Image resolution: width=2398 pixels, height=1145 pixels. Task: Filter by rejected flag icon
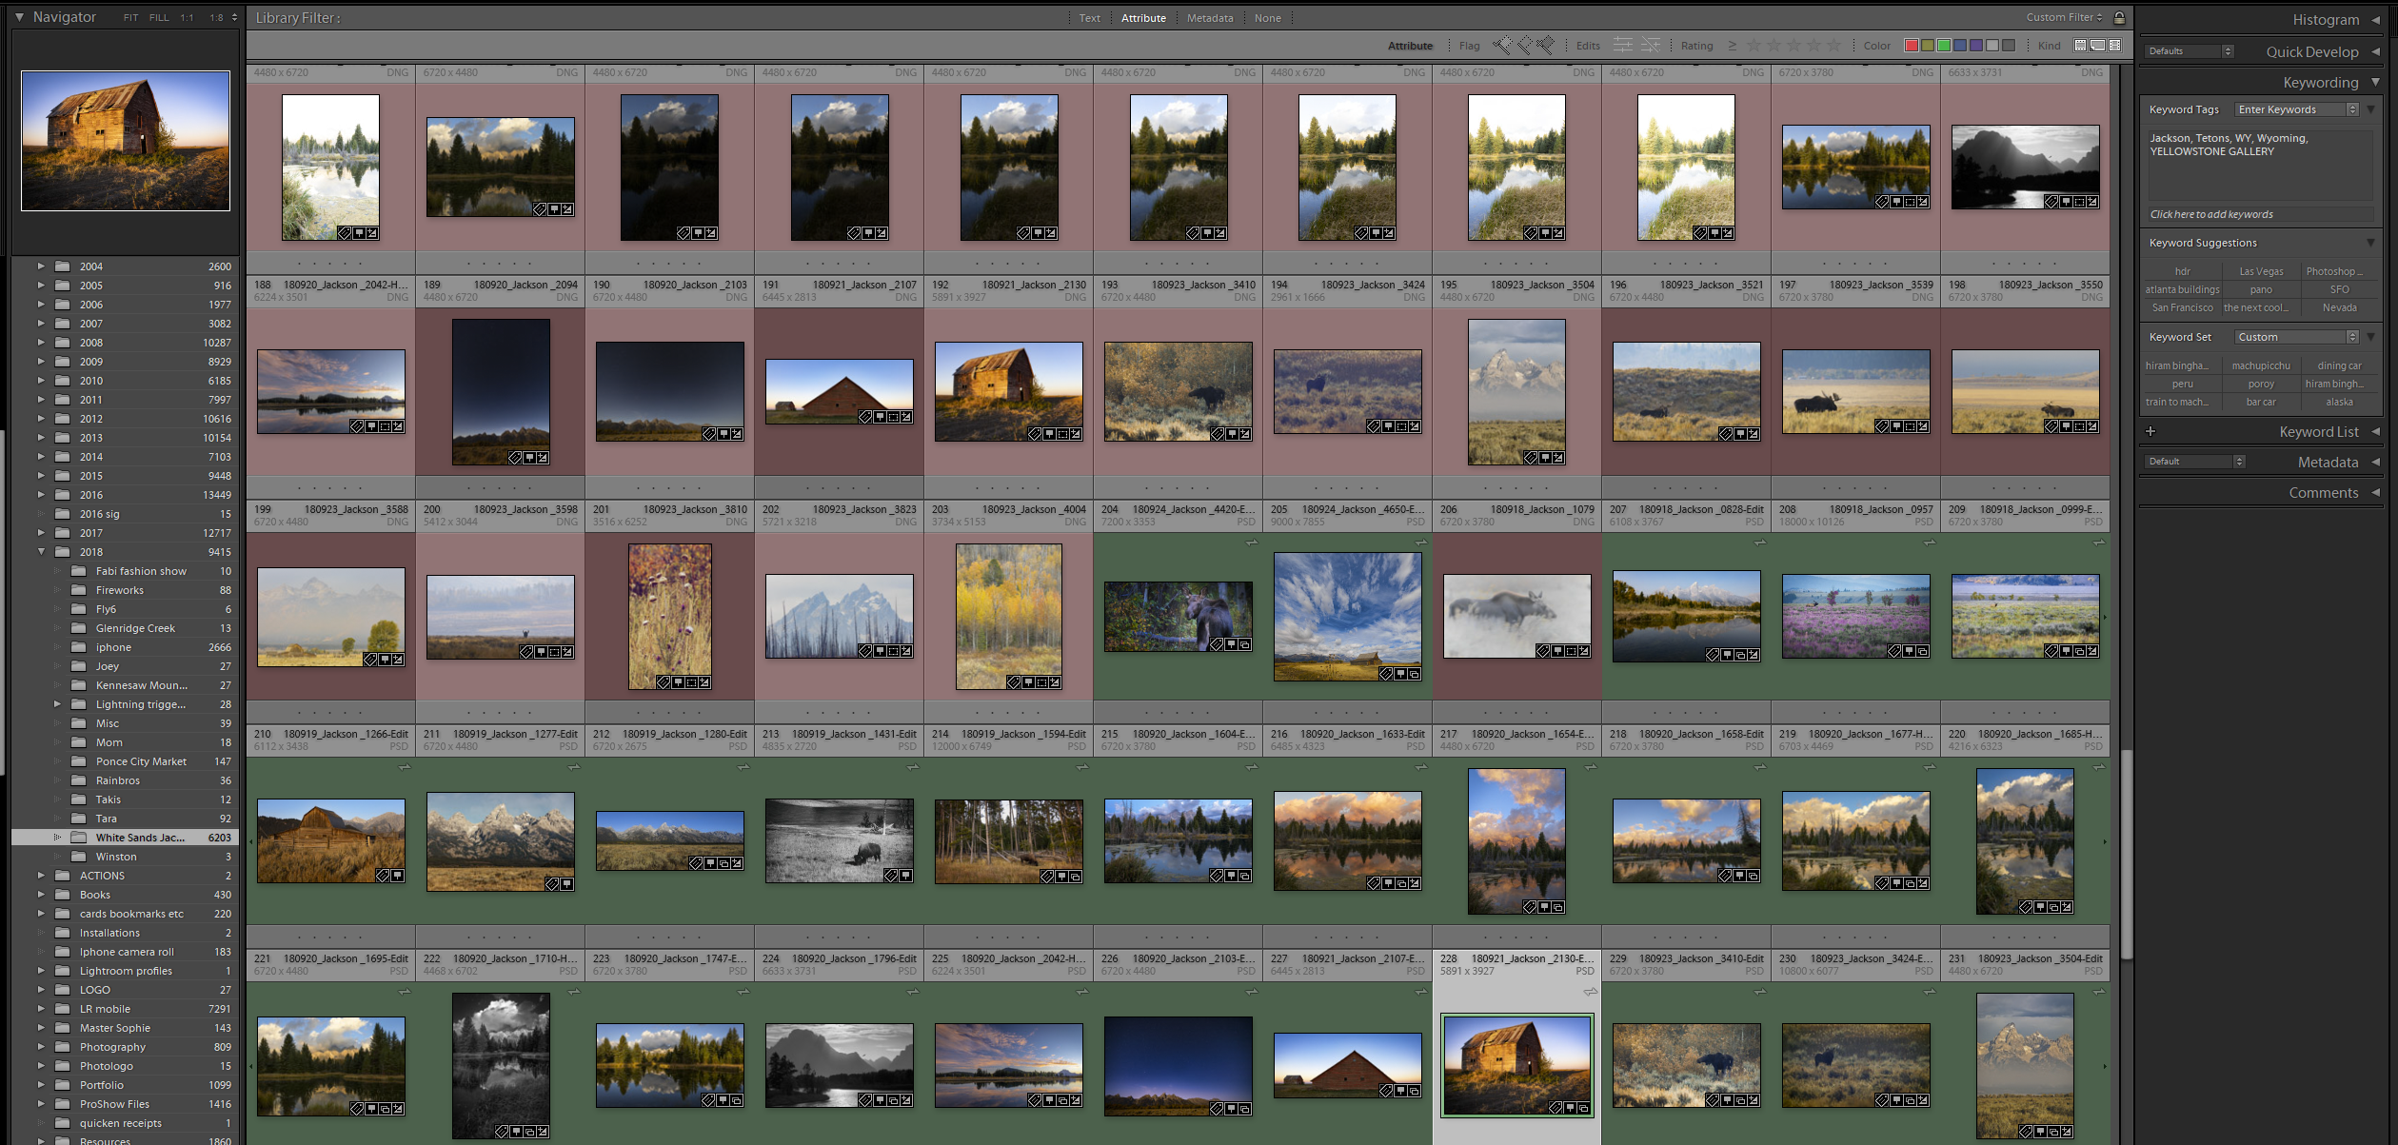pyautogui.click(x=1545, y=45)
